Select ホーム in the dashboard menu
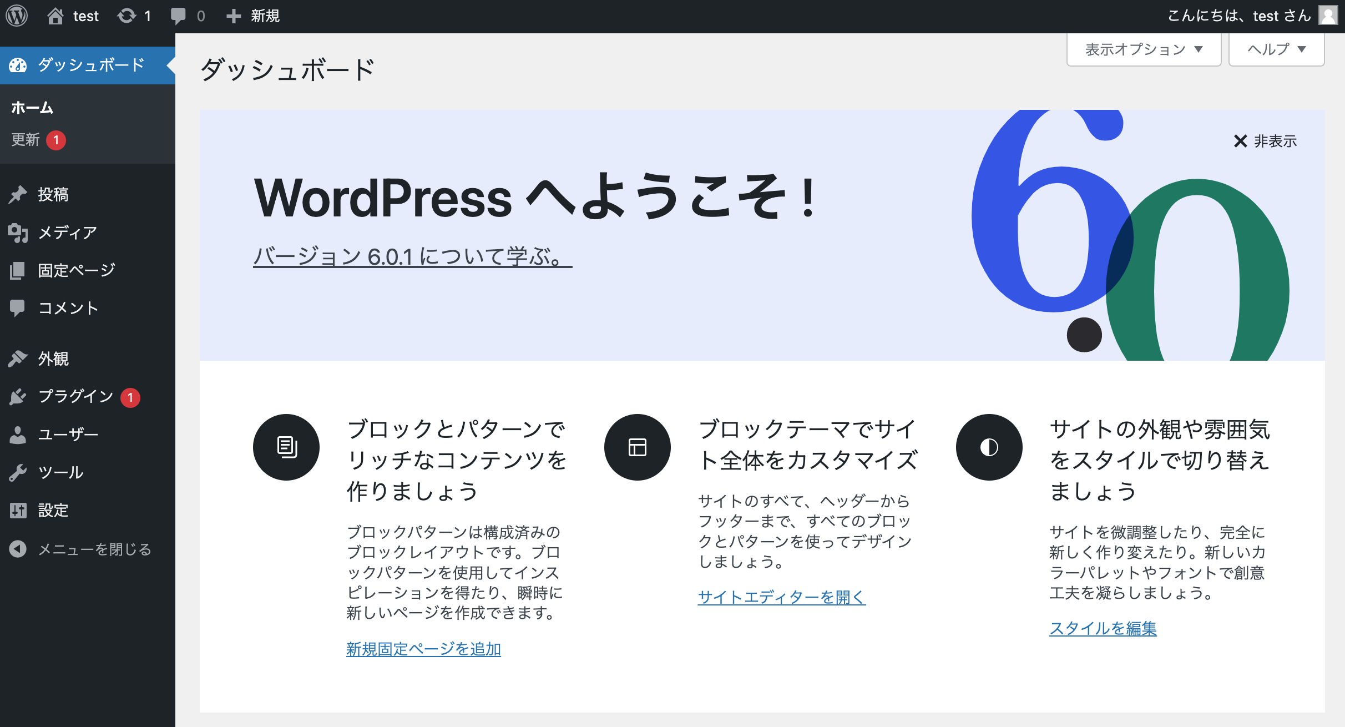The width and height of the screenshot is (1345, 727). coord(32,108)
